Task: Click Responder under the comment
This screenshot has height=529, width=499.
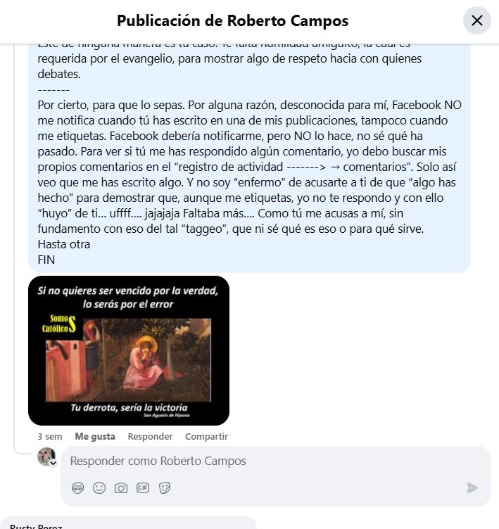Action: (x=150, y=436)
